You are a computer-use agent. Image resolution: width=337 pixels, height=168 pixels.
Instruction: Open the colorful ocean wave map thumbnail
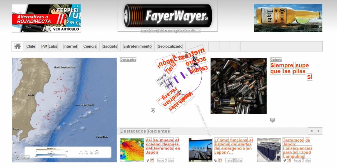[x=132, y=150]
